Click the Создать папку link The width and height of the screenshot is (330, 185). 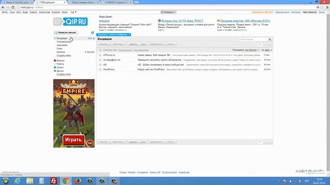pyautogui.click(x=63, y=55)
